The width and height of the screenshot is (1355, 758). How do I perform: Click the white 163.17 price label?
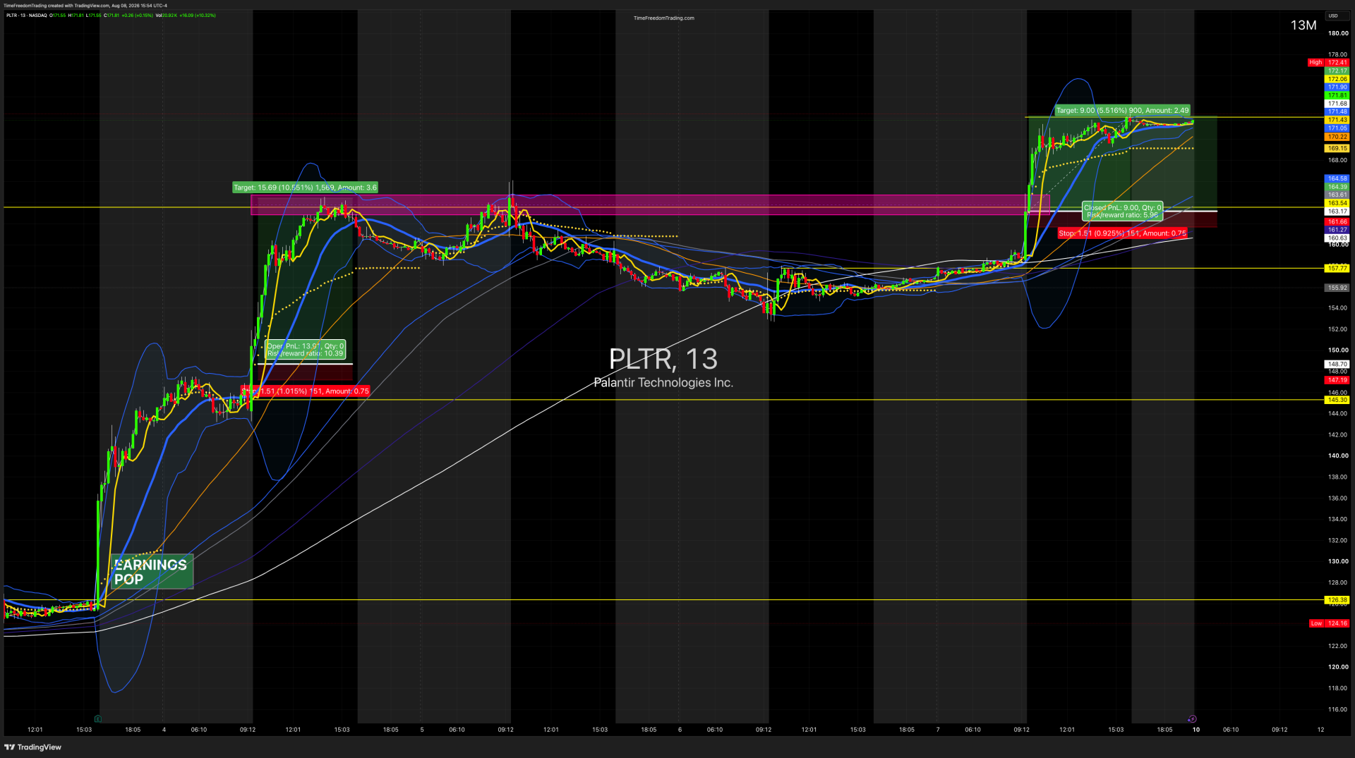(x=1337, y=212)
